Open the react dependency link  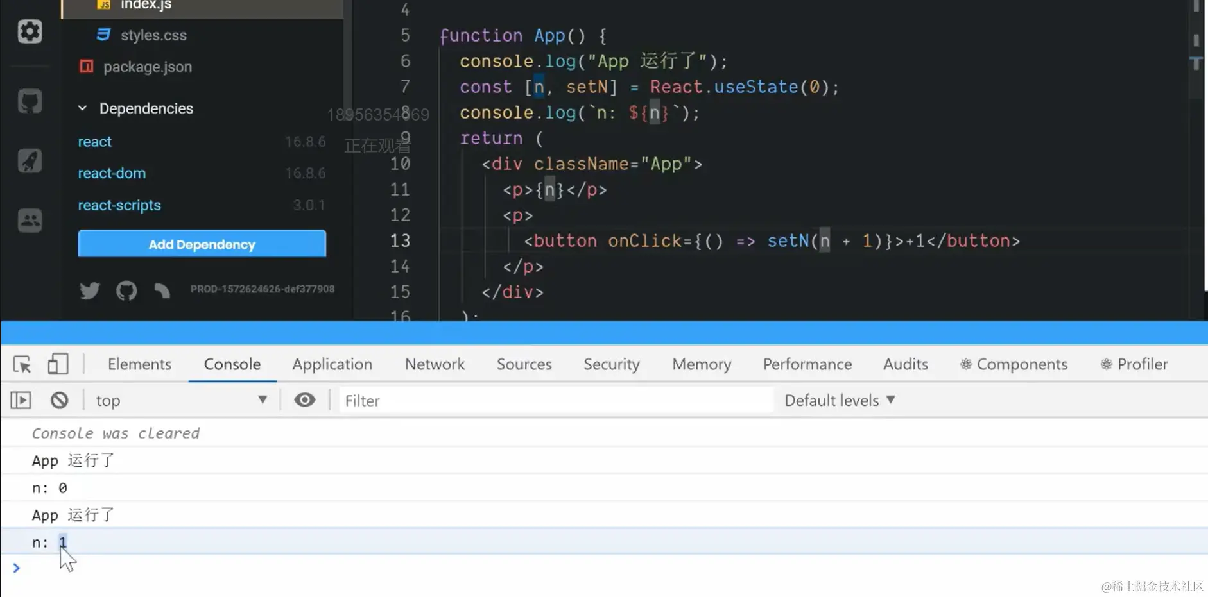point(95,142)
